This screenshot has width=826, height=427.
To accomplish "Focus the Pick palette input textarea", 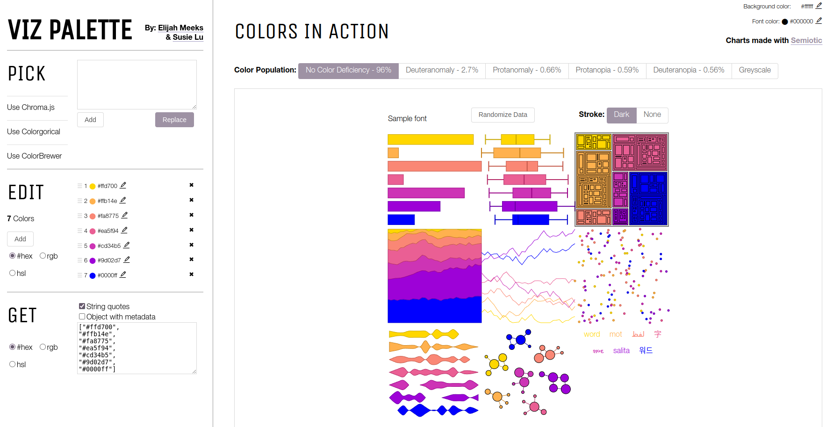I will click(137, 85).
